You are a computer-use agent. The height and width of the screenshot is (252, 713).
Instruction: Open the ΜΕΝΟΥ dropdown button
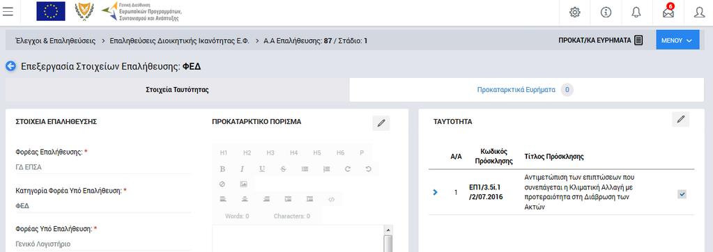677,40
